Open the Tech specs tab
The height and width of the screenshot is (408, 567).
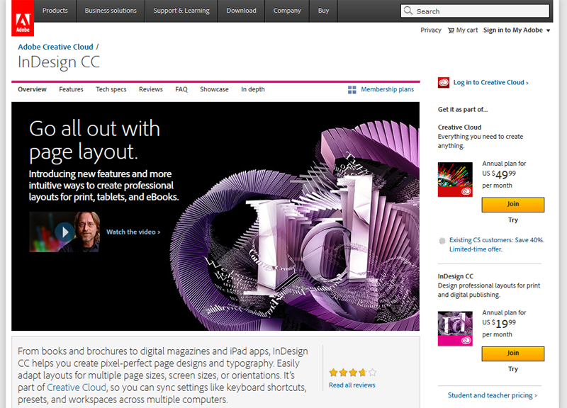coord(111,90)
